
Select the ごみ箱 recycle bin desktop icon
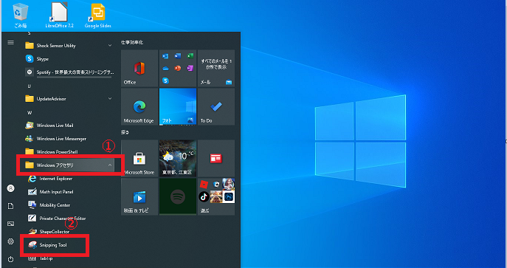point(20,16)
